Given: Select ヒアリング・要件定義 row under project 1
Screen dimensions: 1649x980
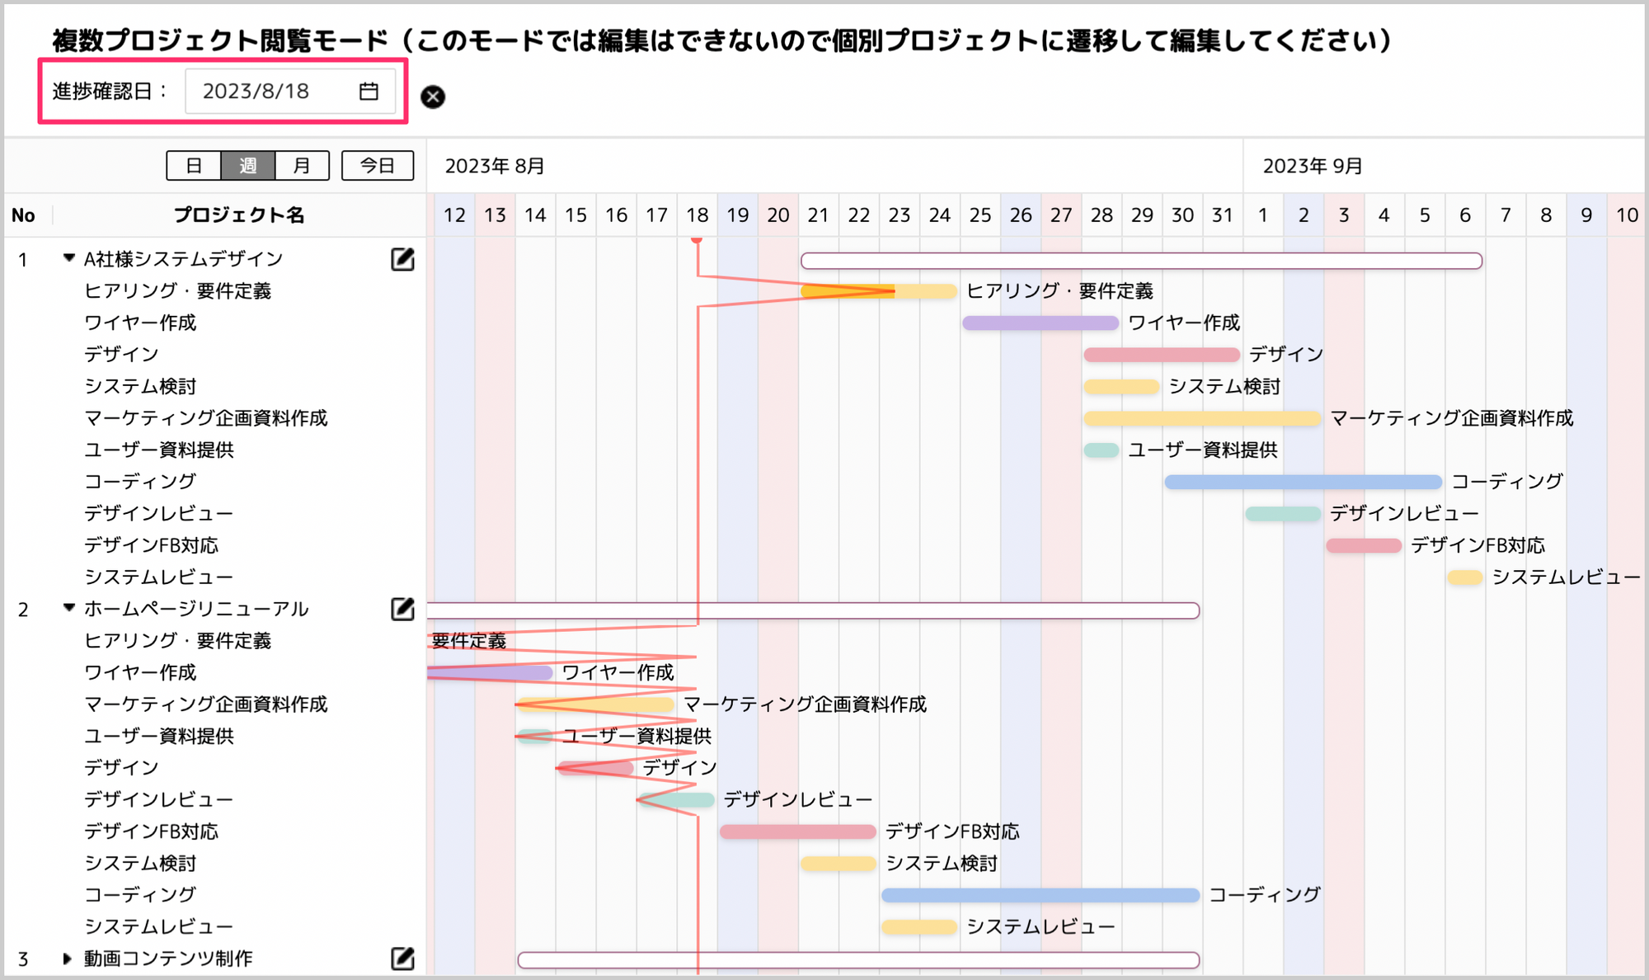Looking at the screenshot, I should click(x=177, y=290).
